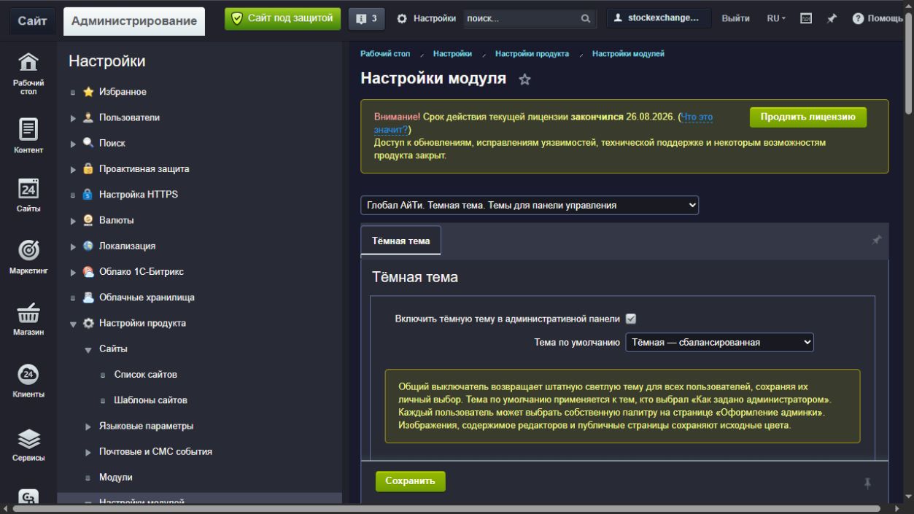Image resolution: width=914 pixels, height=514 pixels.
Task: Expand Почтовые и СМС события arrow
Action: click(x=88, y=452)
